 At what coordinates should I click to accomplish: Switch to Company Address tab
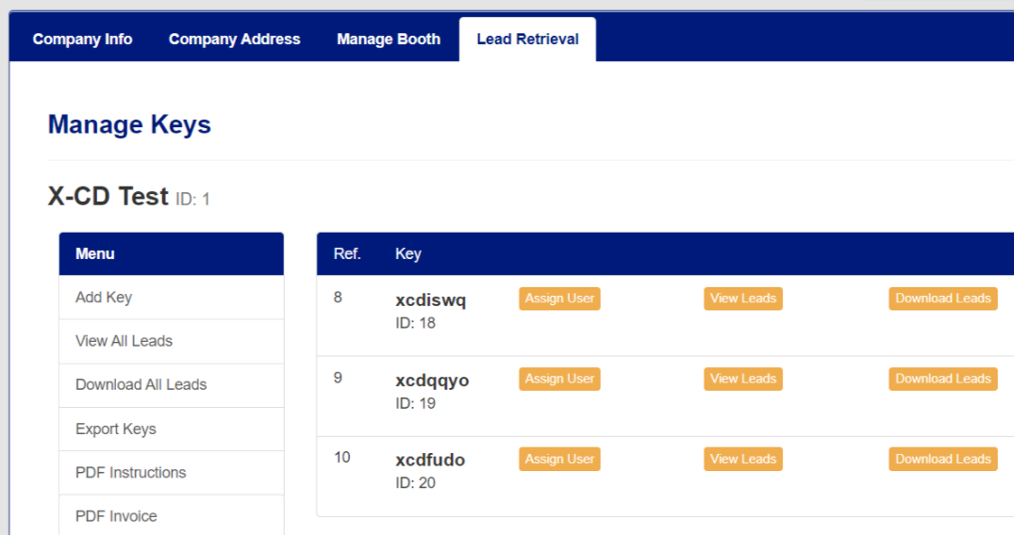pyautogui.click(x=234, y=40)
